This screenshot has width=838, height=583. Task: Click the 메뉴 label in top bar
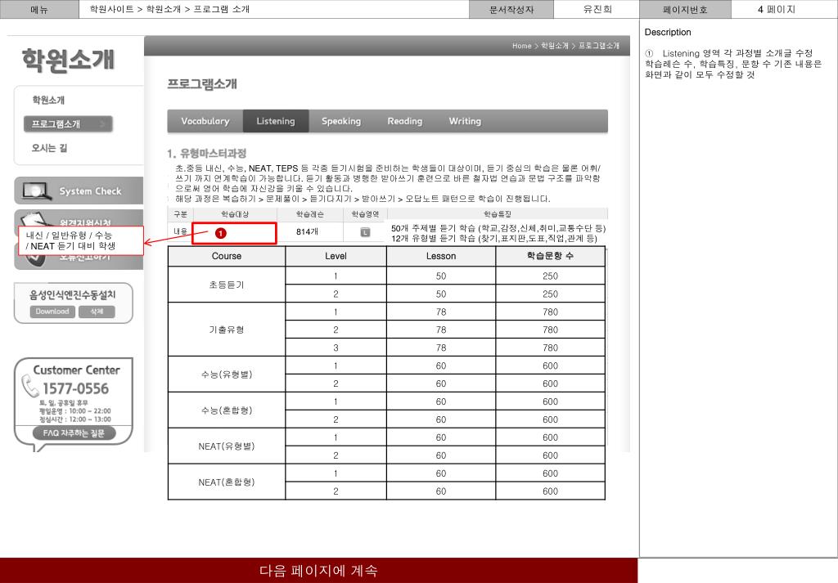pyautogui.click(x=39, y=9)
